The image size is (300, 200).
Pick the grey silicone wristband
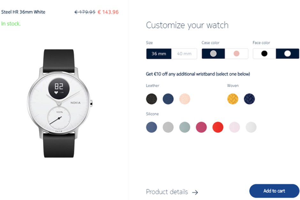(168, 127)
